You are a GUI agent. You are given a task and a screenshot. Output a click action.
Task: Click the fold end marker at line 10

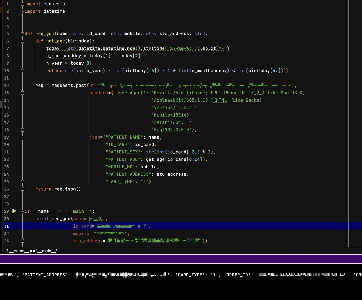point(22,71)
